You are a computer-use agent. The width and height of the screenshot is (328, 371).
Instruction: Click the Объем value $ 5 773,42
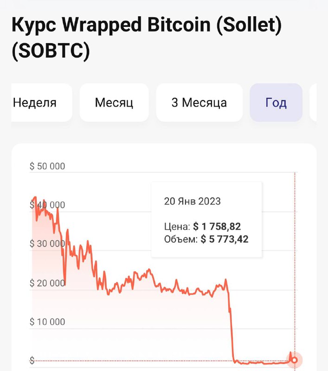pos(225,239)
